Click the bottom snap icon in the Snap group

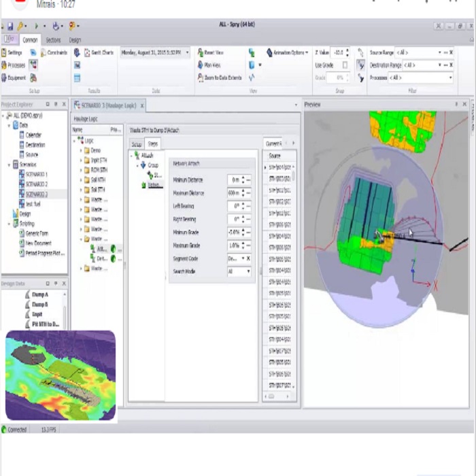click(360, 78)
